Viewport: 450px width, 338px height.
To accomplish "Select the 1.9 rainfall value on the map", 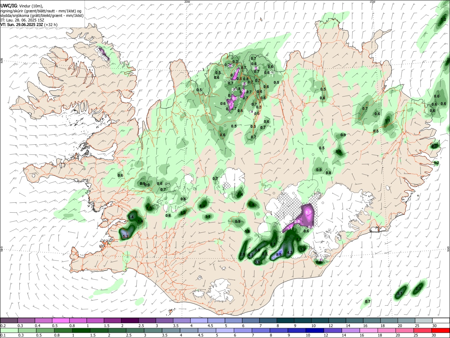I will 303,249.
